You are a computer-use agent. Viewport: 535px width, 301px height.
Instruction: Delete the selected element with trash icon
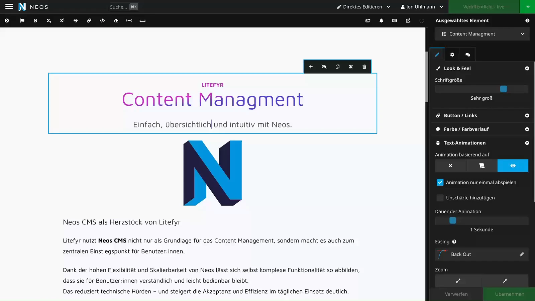pos(364,67)
